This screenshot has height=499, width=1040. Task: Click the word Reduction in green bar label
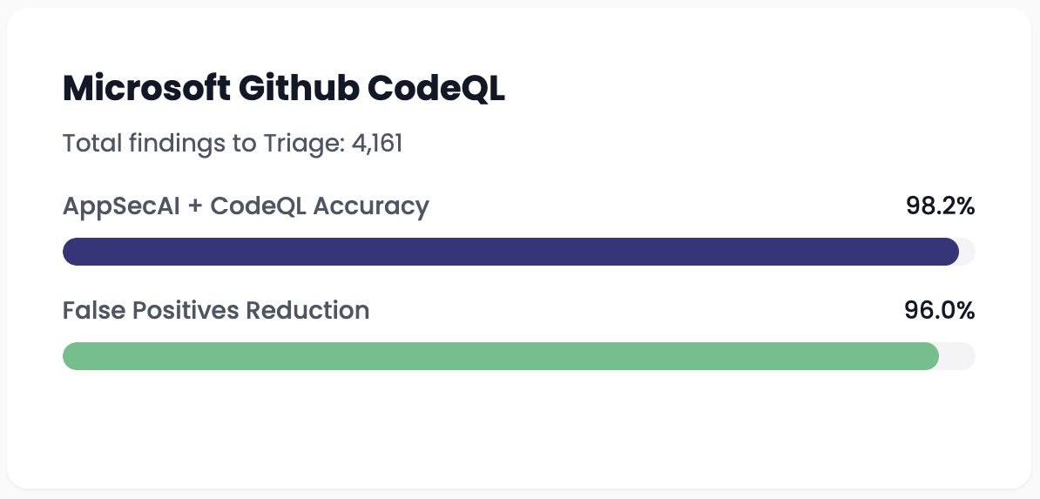tap(307, 310)
